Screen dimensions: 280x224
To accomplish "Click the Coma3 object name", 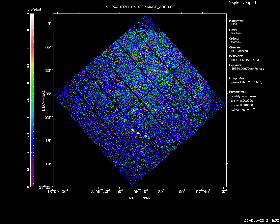I will tap(236, 42).
